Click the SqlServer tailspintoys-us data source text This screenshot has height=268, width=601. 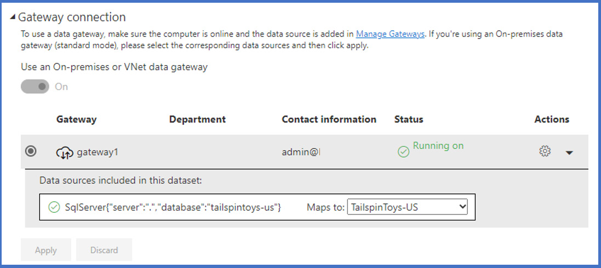point(173,207)
